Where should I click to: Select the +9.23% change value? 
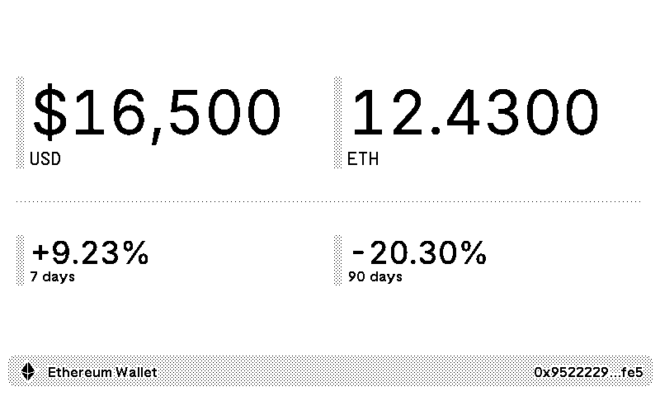[x=90, y=252]
